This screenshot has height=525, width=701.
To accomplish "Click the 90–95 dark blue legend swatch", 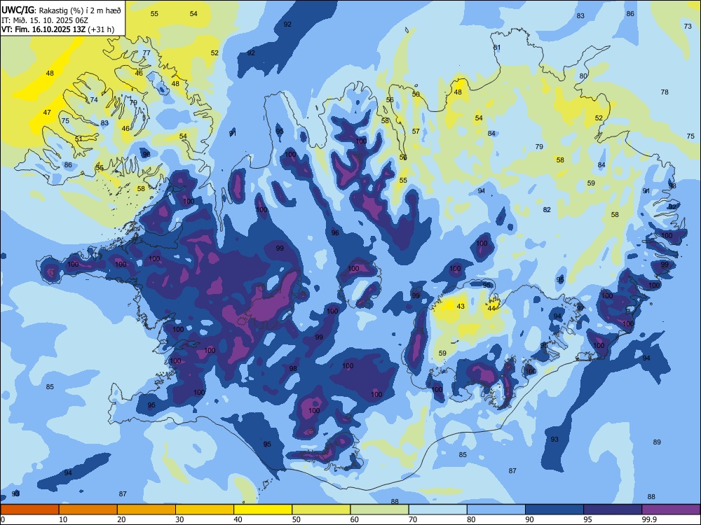I will click(554, 510).
